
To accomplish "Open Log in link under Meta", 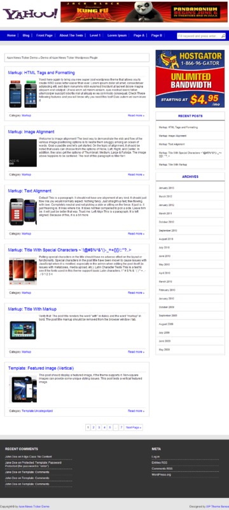I will (156, 456).
